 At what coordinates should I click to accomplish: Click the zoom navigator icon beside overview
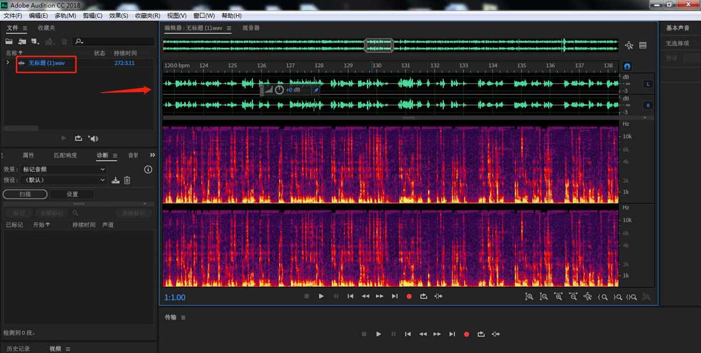click(x=629, y=46)
